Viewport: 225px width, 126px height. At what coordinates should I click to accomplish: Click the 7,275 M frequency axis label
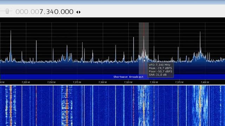(x=77, y=82)
